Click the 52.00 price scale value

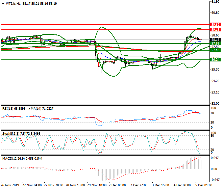point(215,104)
